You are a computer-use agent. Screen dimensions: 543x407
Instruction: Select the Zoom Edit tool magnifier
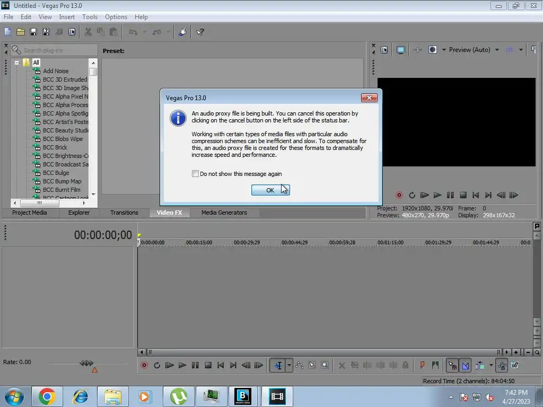[x=325, y=365]
